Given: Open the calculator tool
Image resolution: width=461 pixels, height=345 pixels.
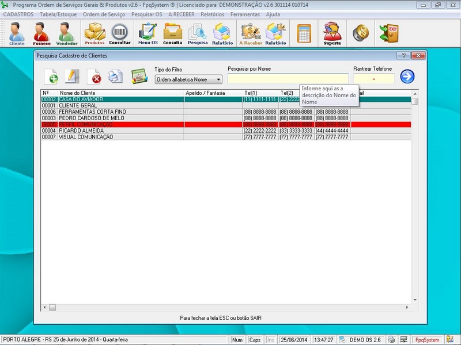Looking at the screenshot, I should pos(304,34).
